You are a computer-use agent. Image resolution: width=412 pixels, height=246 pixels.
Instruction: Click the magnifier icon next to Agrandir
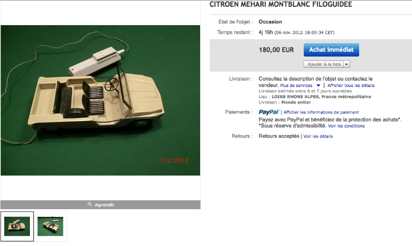[x=90, y=204]
